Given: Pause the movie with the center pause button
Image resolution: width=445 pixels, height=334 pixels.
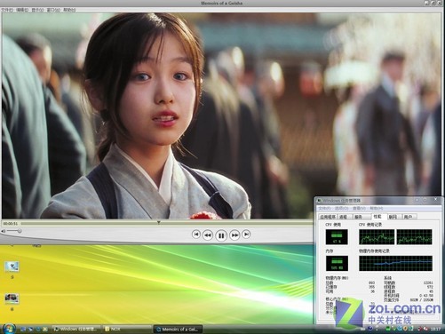Looking at the screenshot, I should pos(221,235).
